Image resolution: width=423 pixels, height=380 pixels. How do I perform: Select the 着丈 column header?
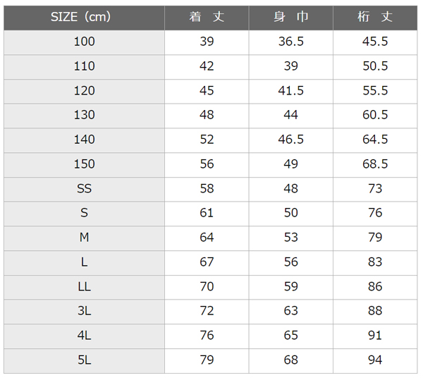207,18
